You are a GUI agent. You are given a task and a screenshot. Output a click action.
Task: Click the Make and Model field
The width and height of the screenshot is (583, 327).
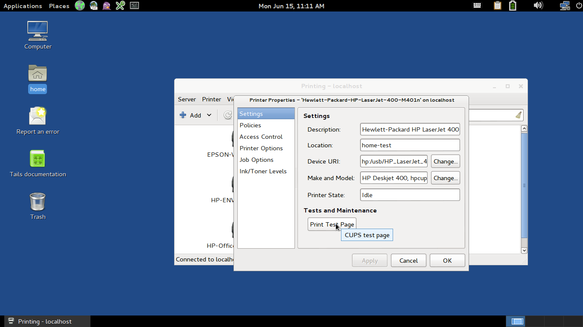[394, 178]
